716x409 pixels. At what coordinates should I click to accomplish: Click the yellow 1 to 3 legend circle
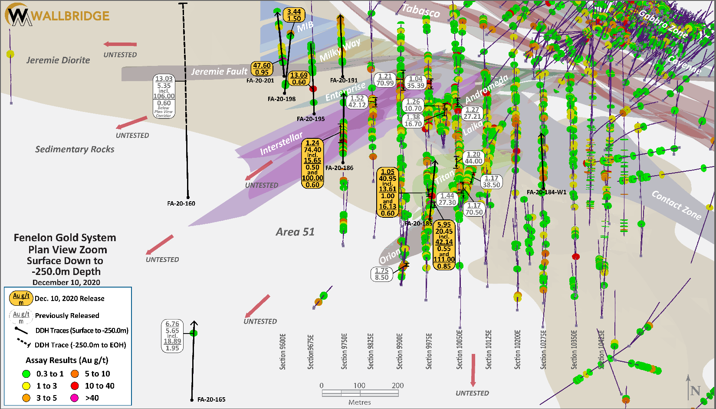26,386
